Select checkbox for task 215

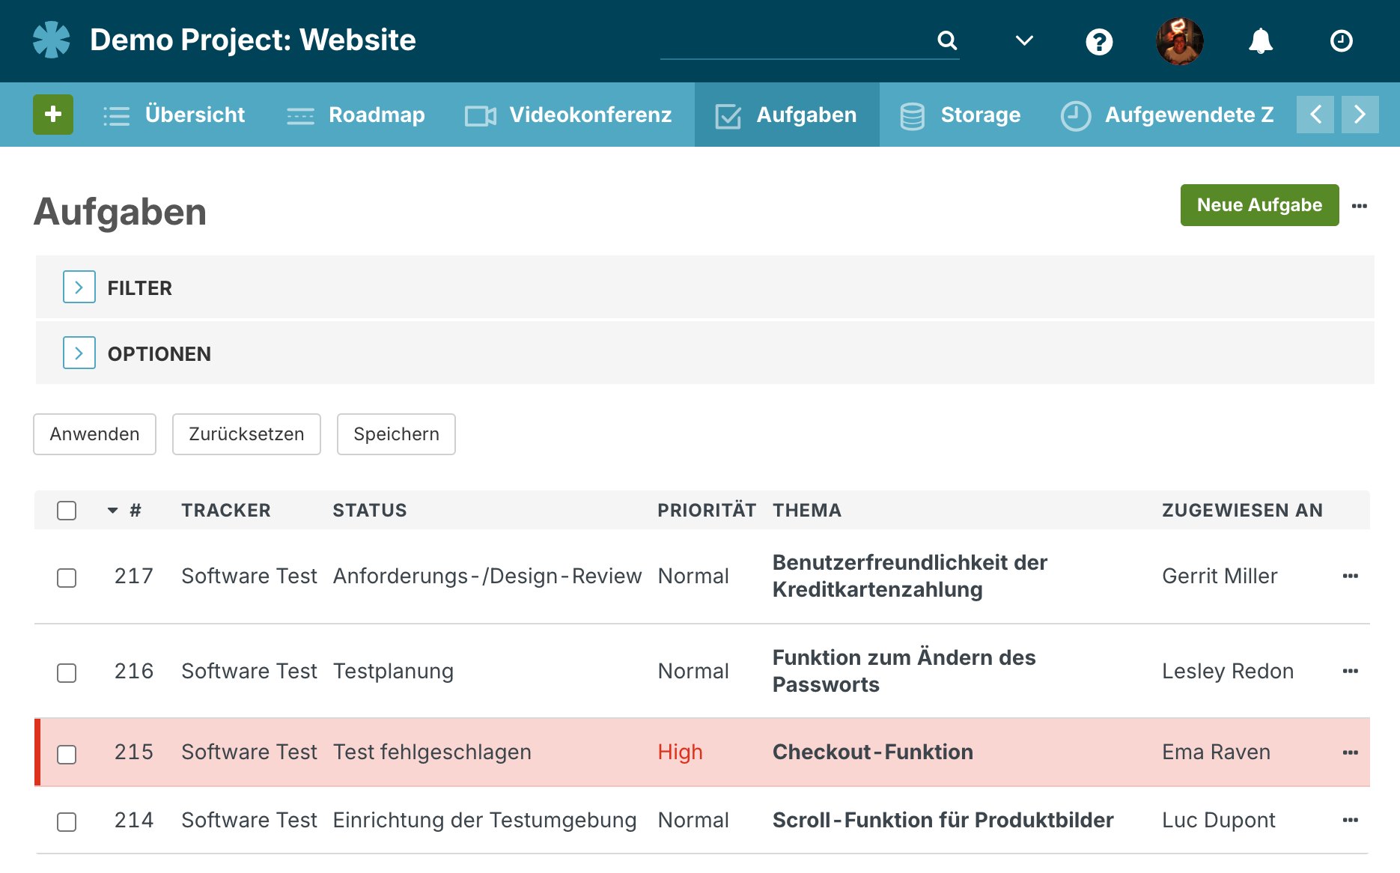(67, 755)
